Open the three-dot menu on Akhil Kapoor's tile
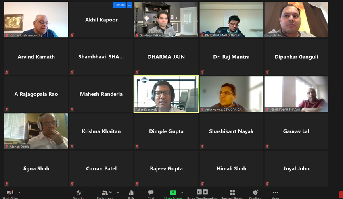The height and width of the screenshot is (199, 343). 130,5
